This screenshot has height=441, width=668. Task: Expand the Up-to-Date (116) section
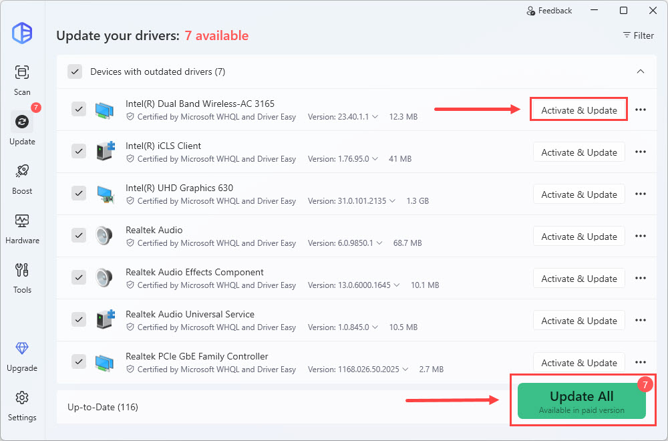tap(103, 407)
